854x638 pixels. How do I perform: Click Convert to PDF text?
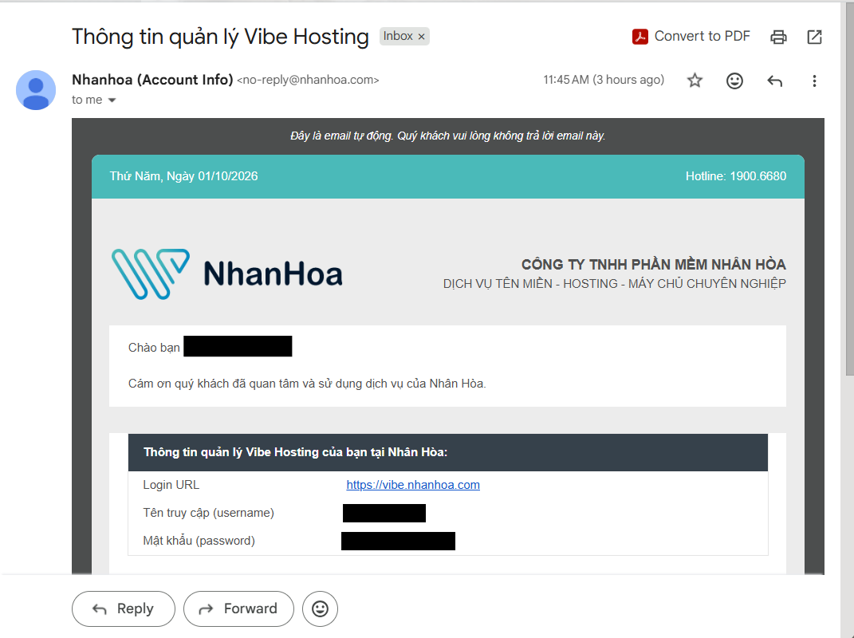(702, 36)
